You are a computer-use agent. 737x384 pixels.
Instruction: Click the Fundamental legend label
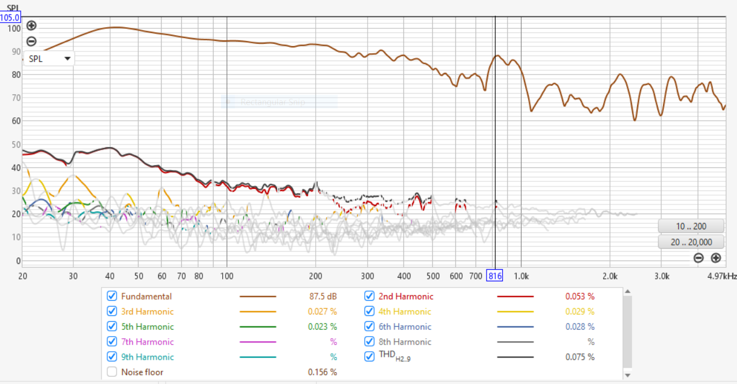click(x=146, y=296)
